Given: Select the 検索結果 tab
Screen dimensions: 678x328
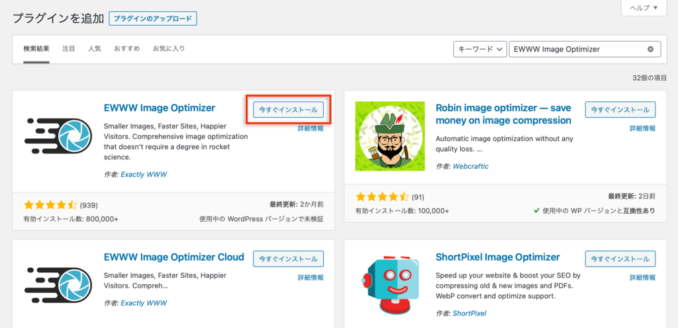Looking at the screenshot, I should pos(36,49).
